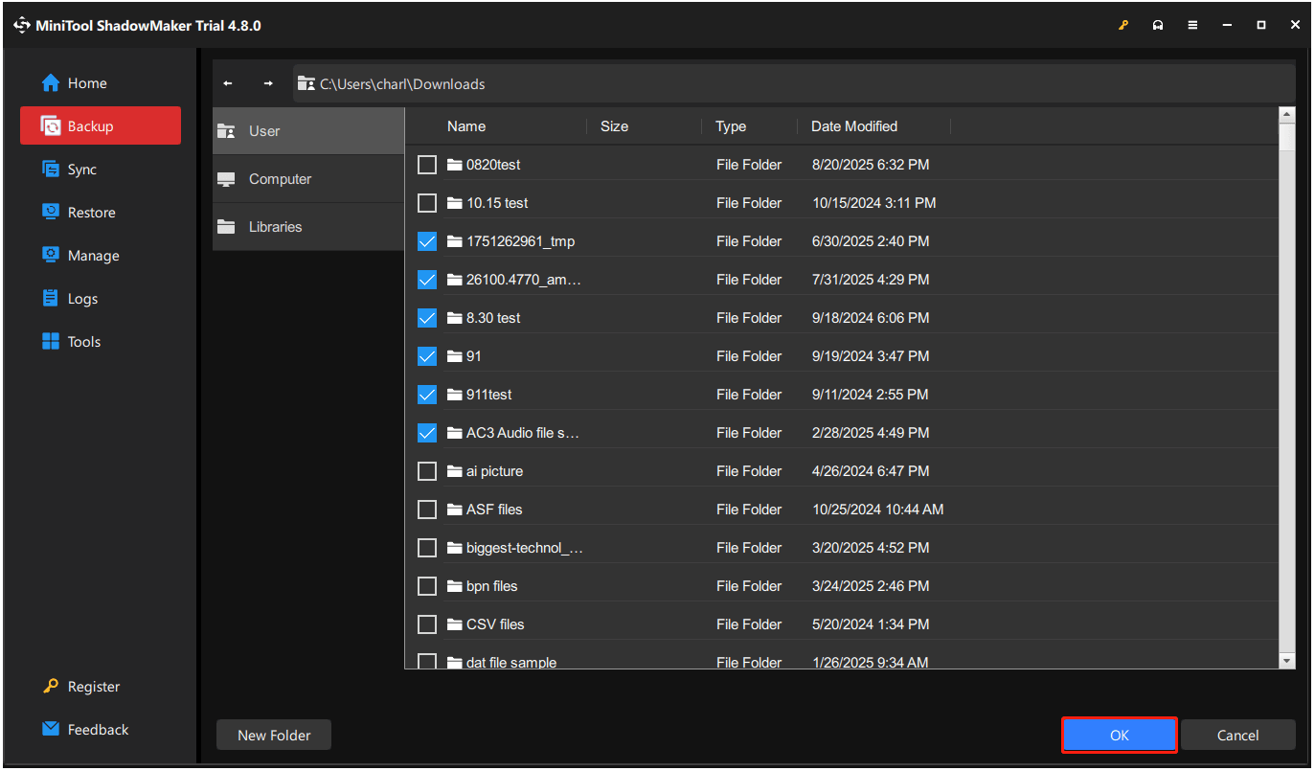Check the ai picture folder

click(x=426, y=470)
